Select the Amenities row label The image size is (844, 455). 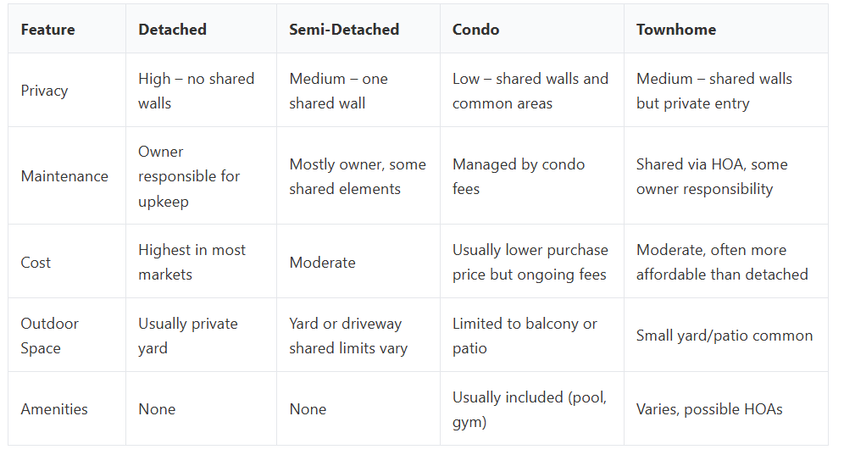[x=54, y=409]
